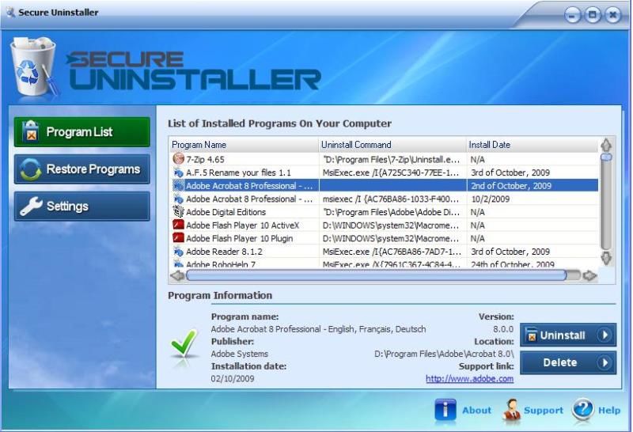This screenshot has height=432, width=633.
Task: Click the 7-Zip uninstall command cell
Action: pyautogui.click(x=391, y=160)
